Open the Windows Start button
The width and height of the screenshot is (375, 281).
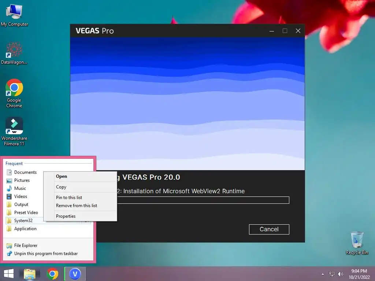coord(9,274)
